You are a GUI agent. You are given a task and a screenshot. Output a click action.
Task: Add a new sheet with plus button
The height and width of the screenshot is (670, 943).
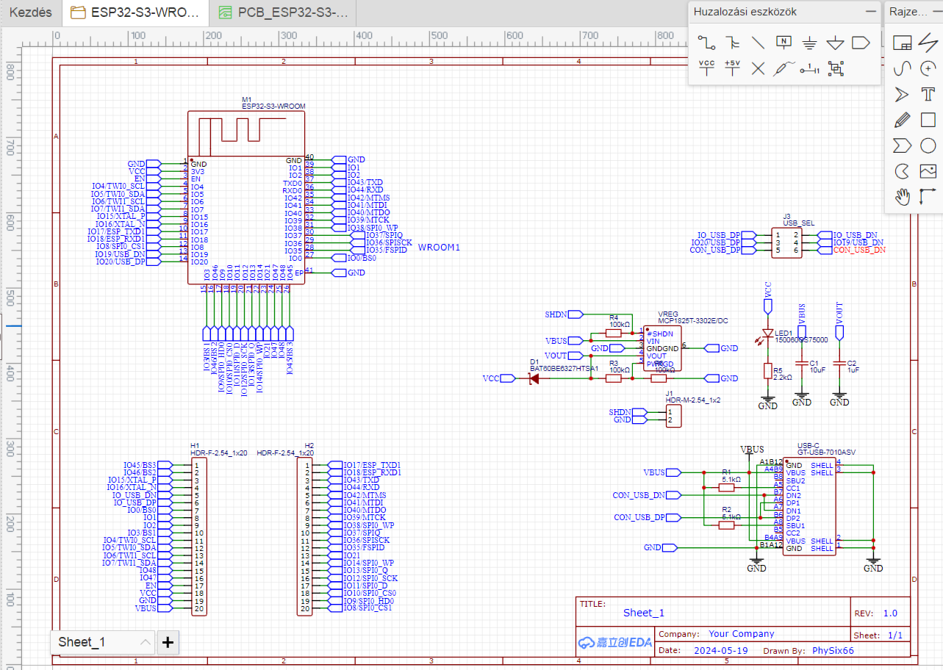click(x=168, y=642)
